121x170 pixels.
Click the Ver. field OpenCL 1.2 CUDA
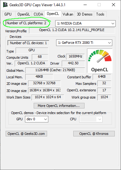tap(31, 63)
